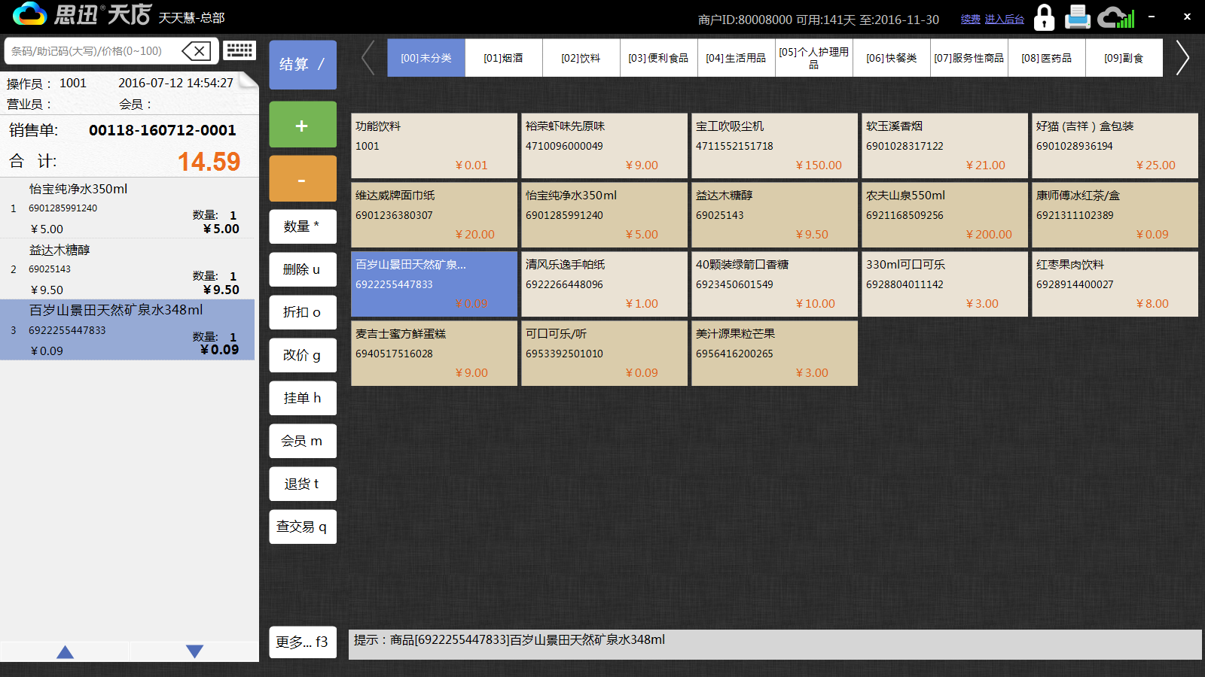1205x677 pixels.
Task: Minimize the POS window
Action: coord(1151,16)
